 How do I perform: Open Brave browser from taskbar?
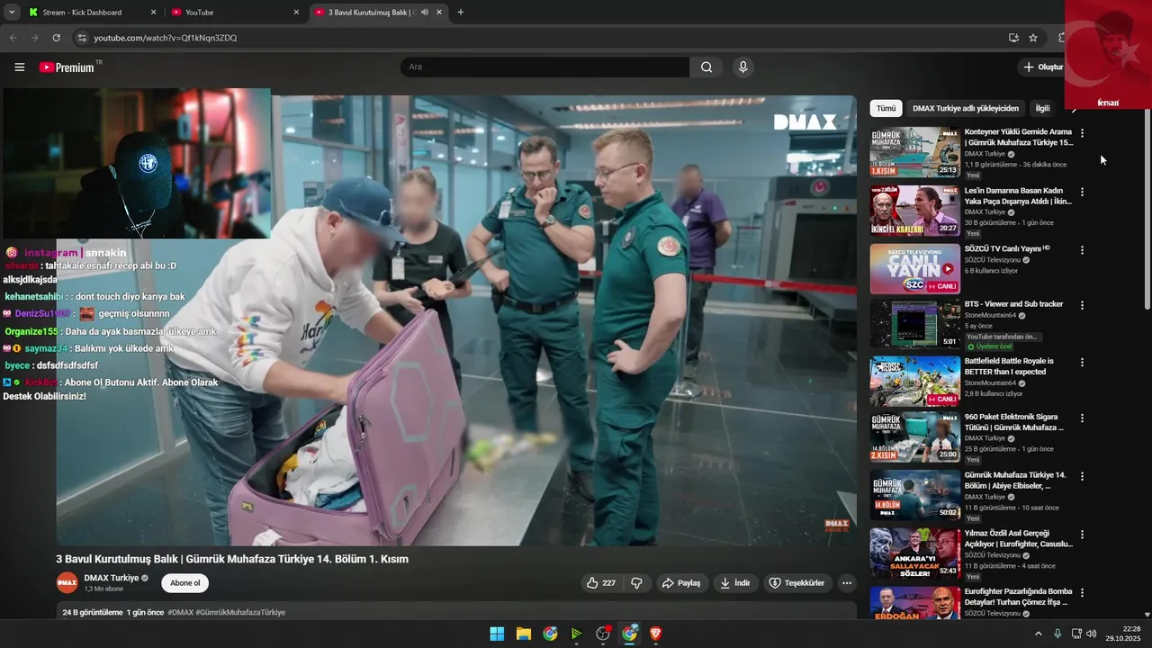coord(656,634)
